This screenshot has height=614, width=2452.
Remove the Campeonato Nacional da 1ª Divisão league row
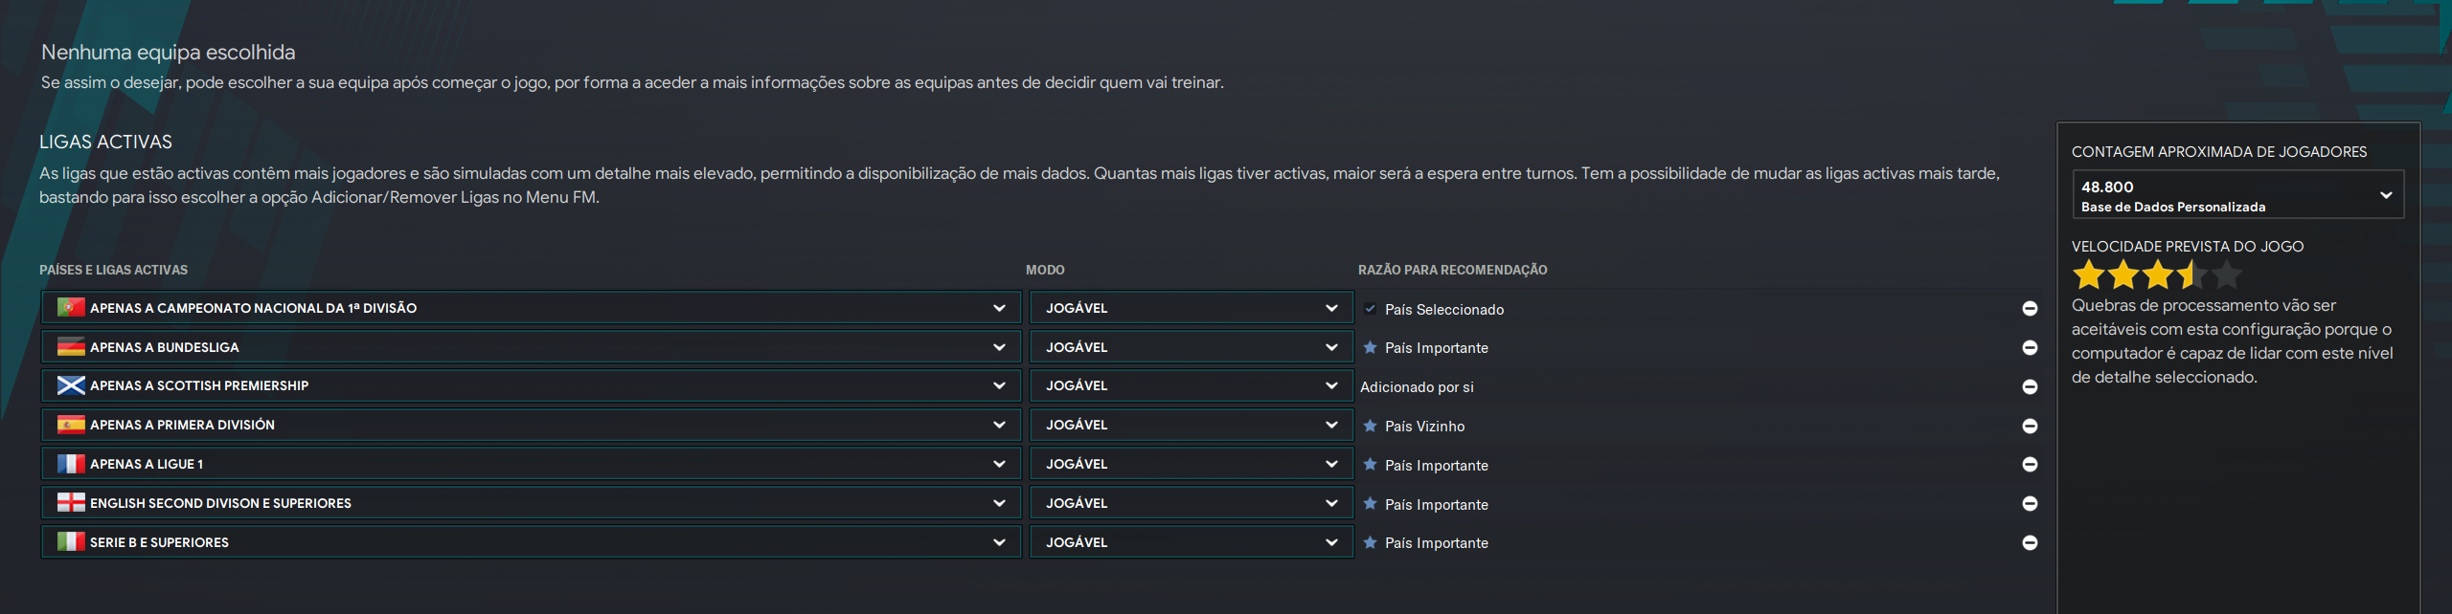point(2030,308)
